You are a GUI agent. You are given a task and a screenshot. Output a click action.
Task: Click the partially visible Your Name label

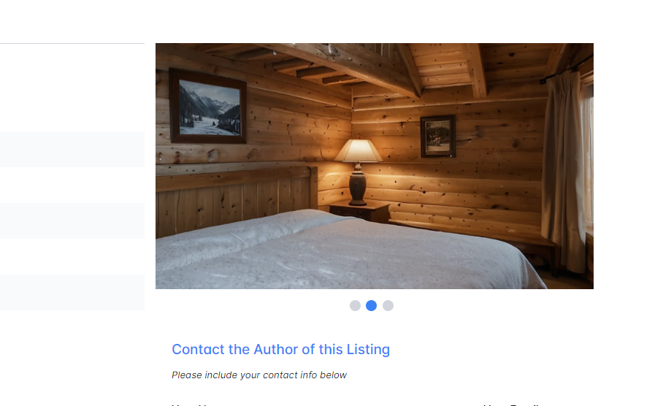pyautogui.click(x=191, y=405)
